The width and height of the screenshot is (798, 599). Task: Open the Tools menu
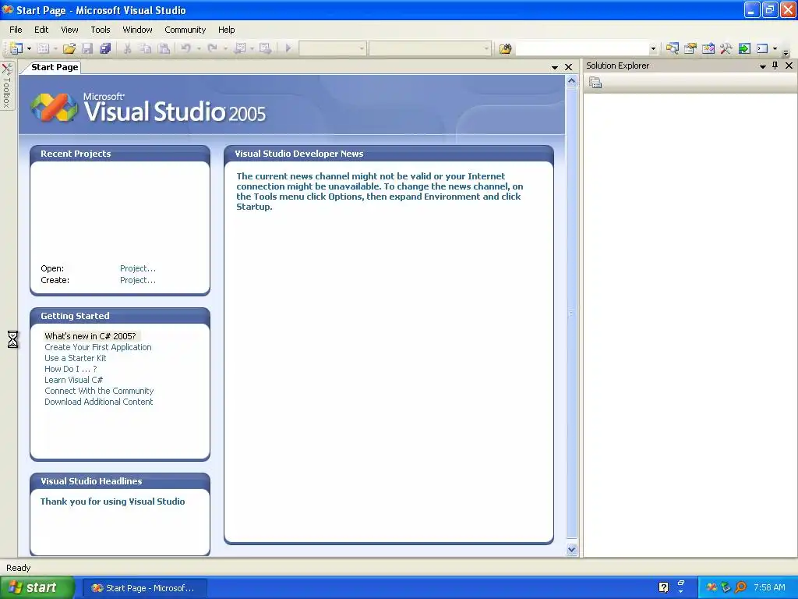(101, 30)
